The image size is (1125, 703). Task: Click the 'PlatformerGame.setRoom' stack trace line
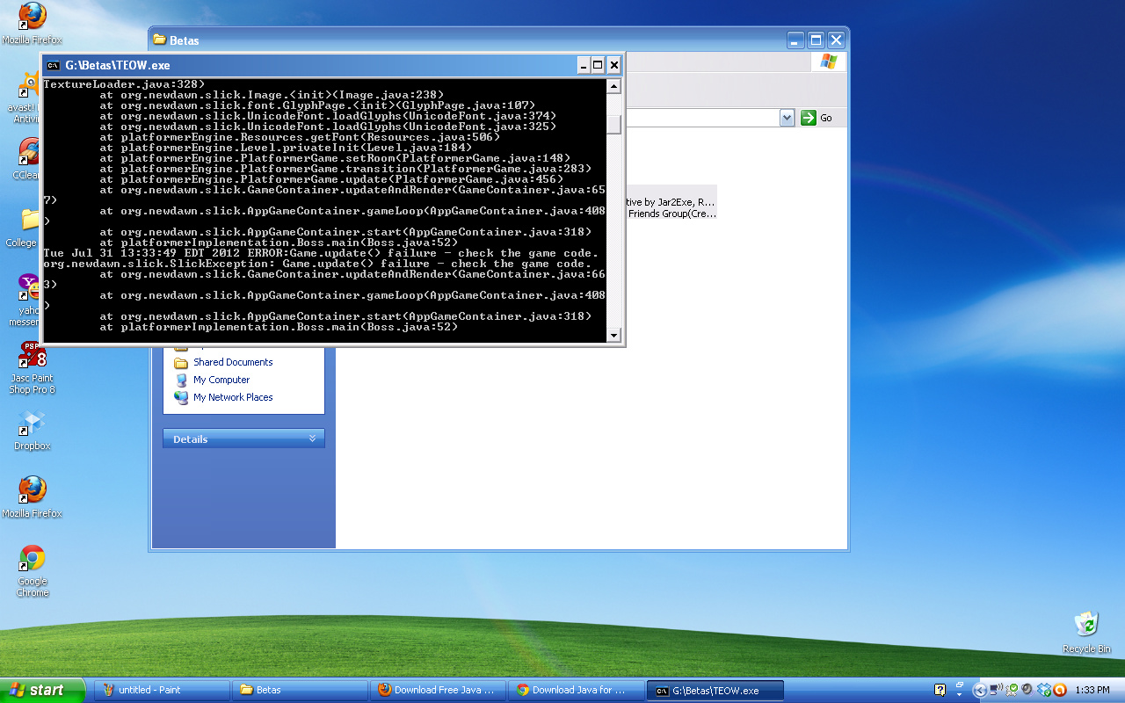click(x=335, y=158)
